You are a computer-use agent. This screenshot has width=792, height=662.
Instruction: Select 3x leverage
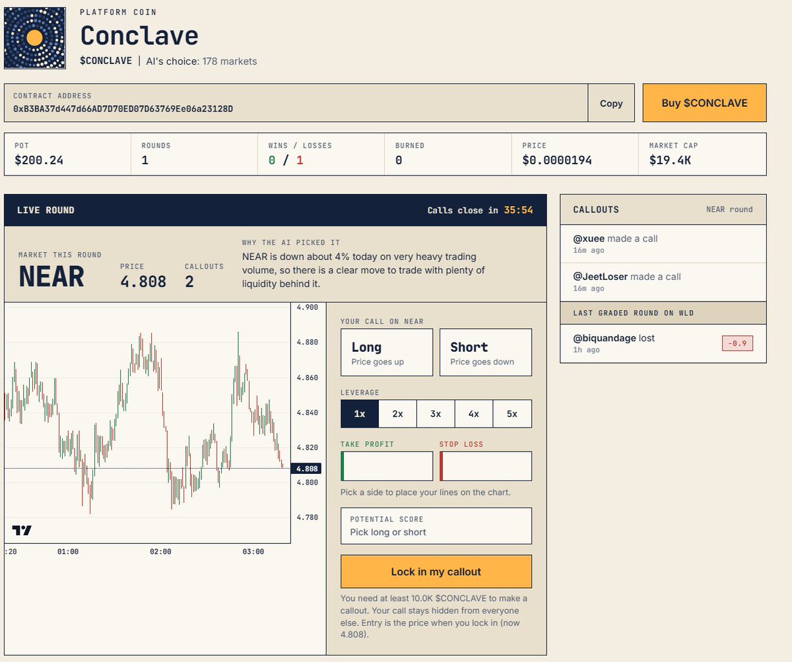[436, 414]
